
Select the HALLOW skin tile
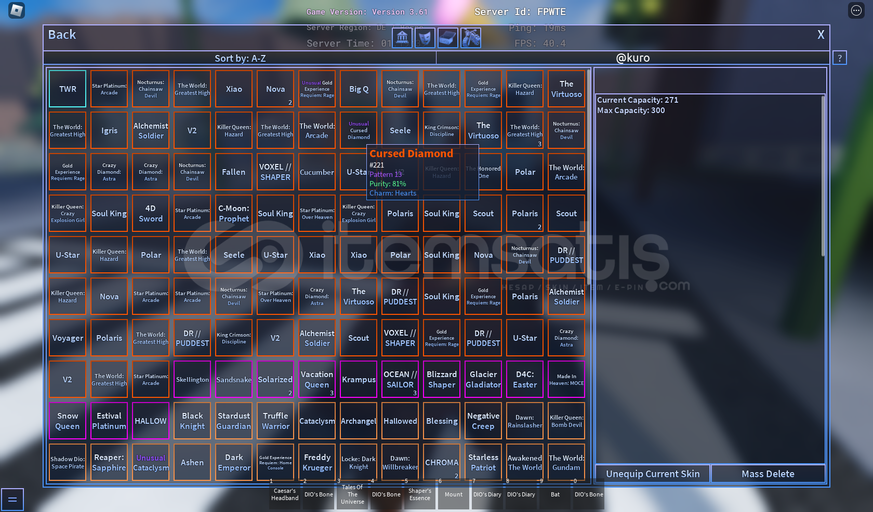coord(151,421)
